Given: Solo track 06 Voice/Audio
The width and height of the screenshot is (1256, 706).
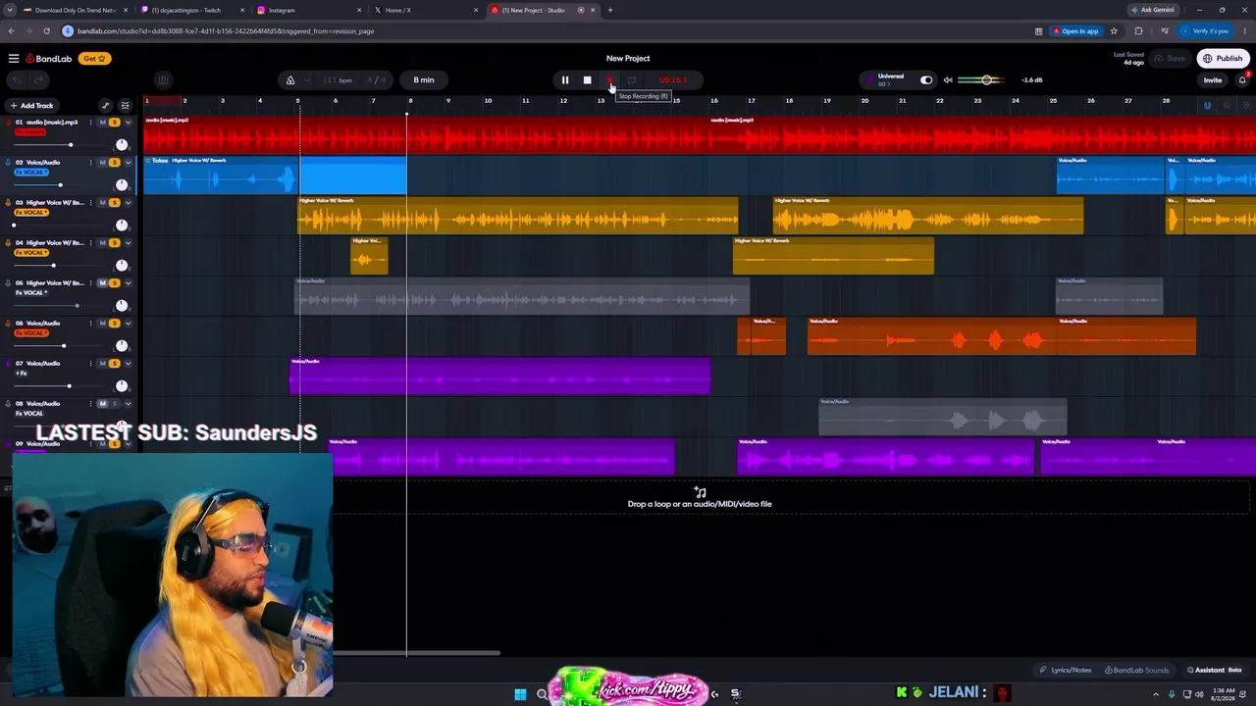Looking at the screenshot, I should tap(115, 324).
